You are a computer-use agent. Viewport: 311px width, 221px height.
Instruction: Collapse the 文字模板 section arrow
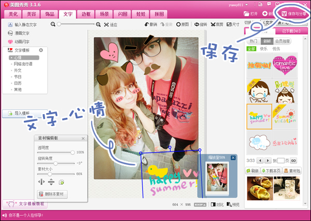click(41, 50)
